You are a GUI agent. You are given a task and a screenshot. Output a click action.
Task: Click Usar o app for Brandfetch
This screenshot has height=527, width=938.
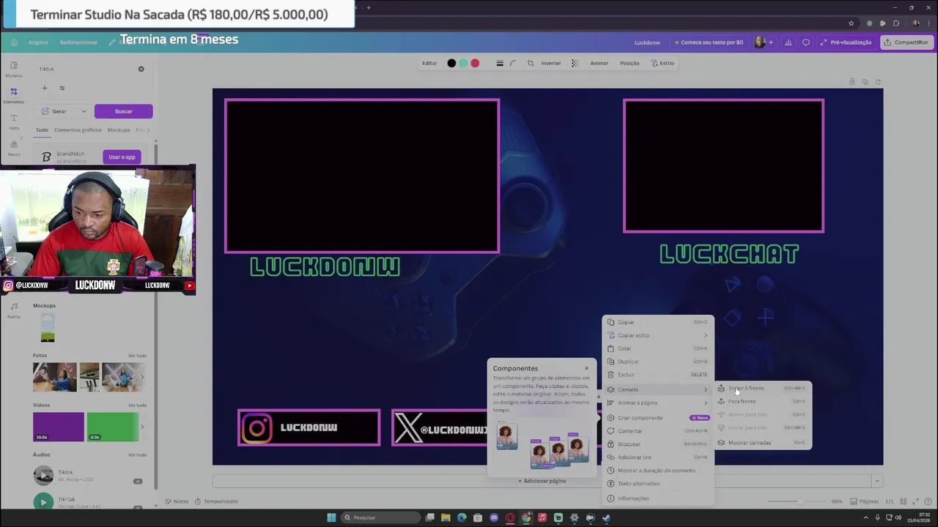122,157
